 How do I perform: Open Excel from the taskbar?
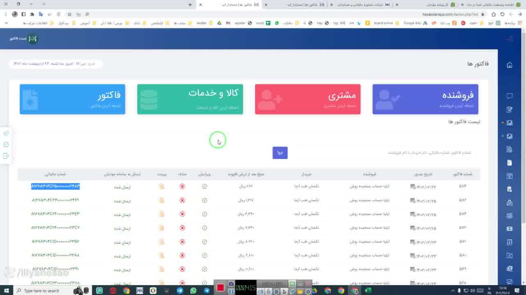(x=368, y=290)
